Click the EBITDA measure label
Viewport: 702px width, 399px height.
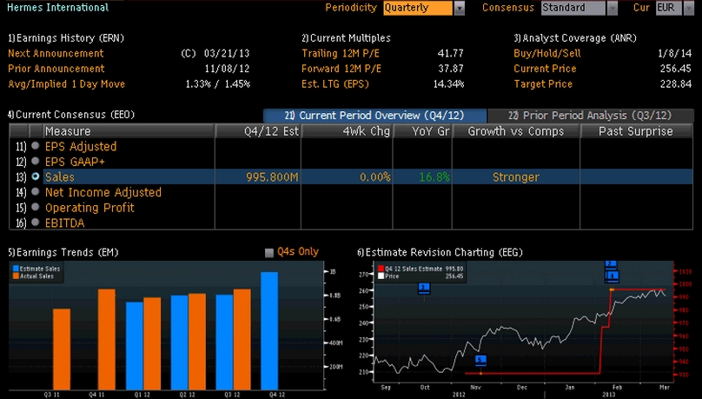click(x=64, y=223)
